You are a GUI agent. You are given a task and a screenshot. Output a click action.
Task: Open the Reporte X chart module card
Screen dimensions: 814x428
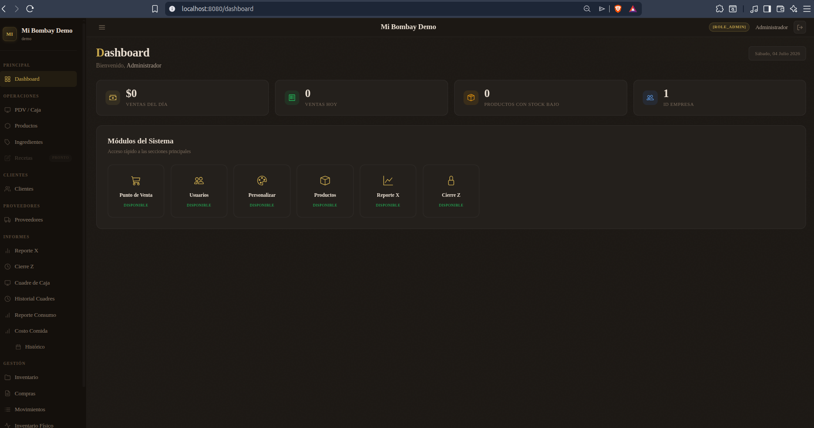[388, 191]
